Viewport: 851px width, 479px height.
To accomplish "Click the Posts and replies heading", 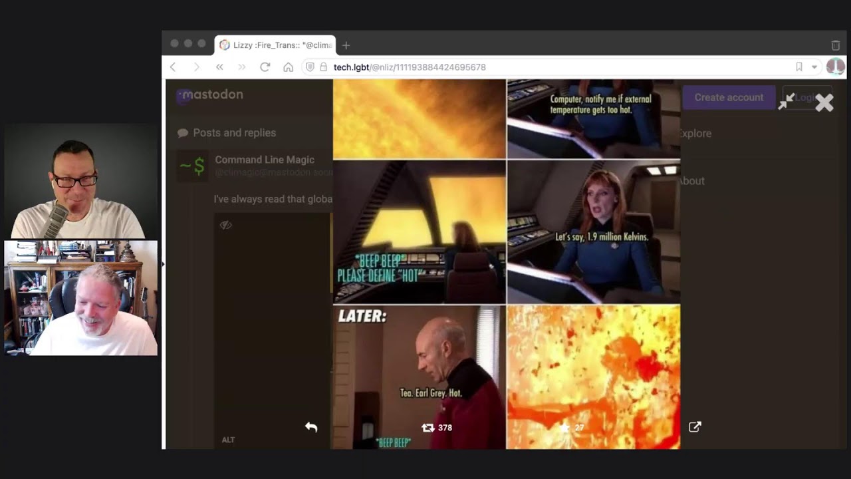I will point(234,133).
